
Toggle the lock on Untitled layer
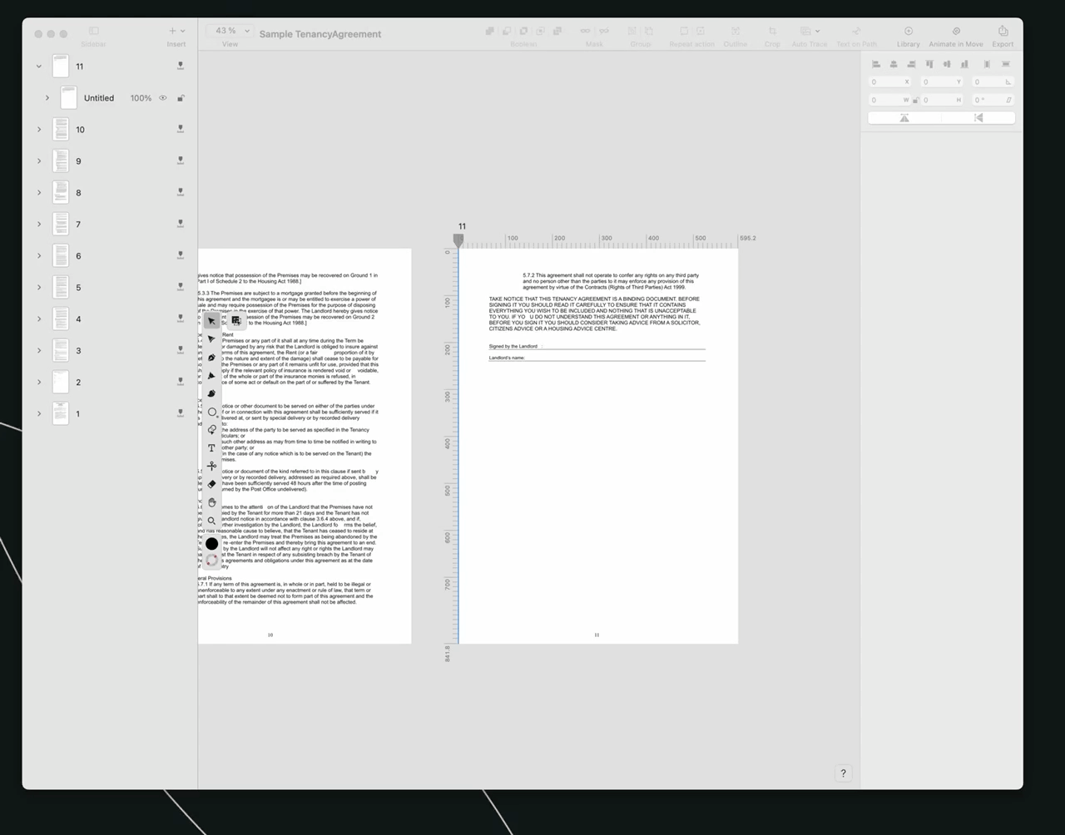coord(181,98)
